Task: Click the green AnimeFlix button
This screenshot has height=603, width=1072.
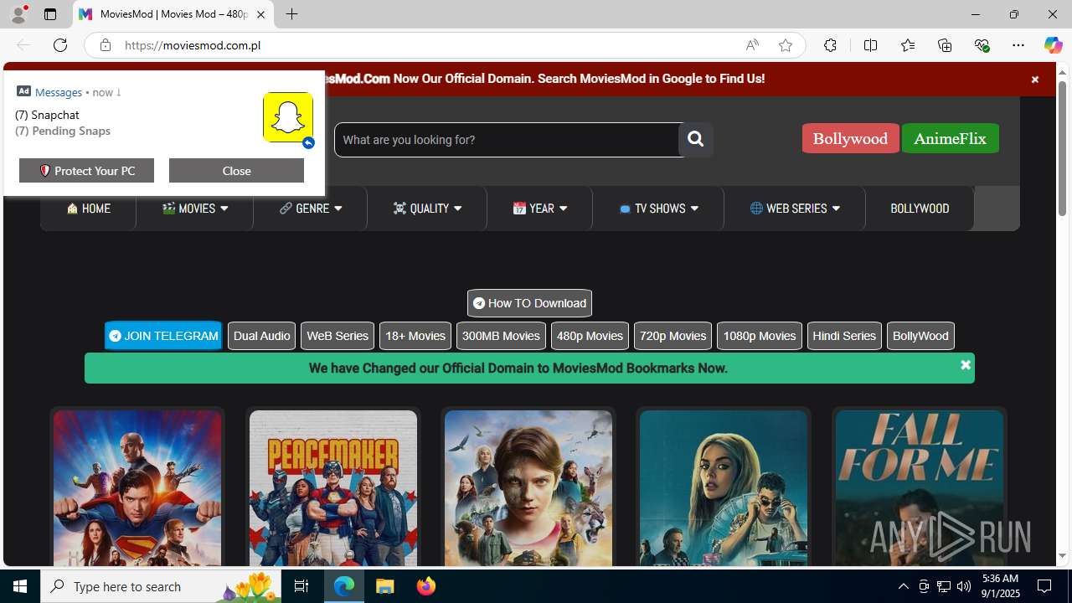Action: pos(950,138)
